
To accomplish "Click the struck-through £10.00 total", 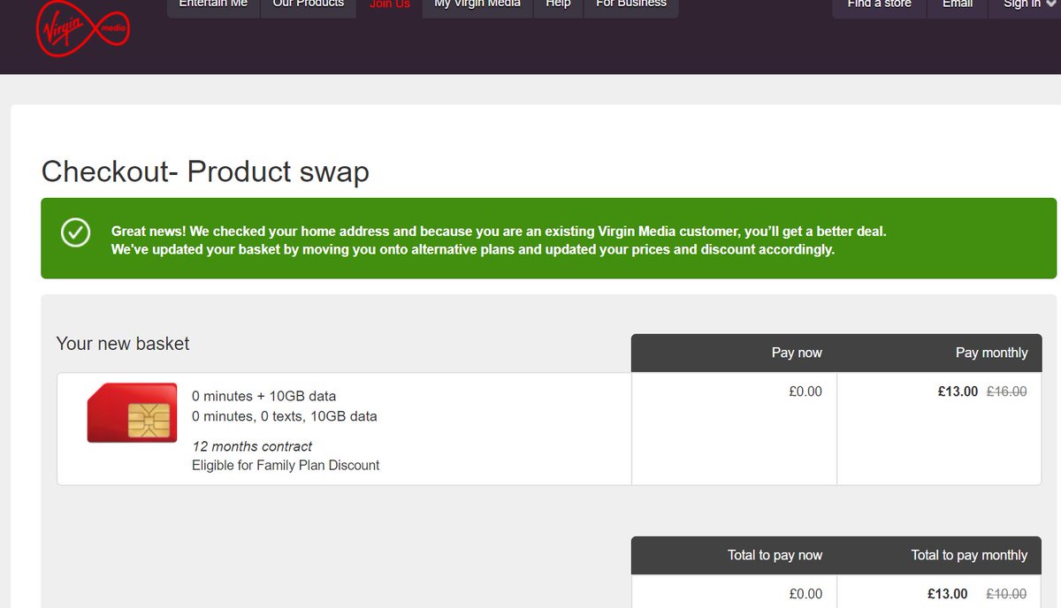I will coord(1007,594).
